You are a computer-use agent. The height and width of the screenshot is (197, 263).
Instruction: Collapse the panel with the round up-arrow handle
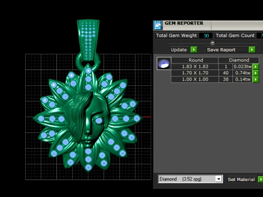(x=213, y=43)
